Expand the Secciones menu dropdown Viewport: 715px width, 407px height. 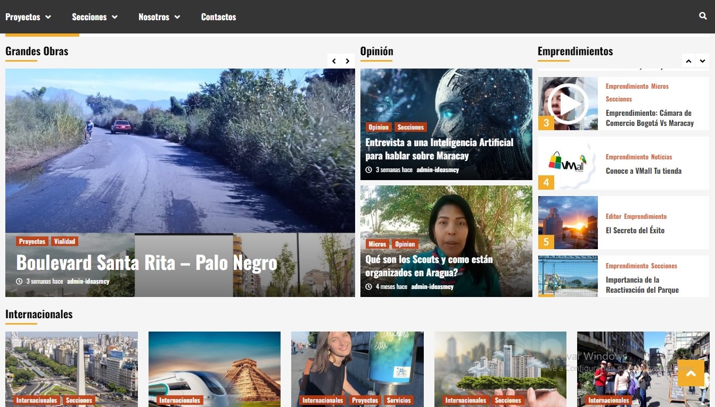[x=95, y=17]
